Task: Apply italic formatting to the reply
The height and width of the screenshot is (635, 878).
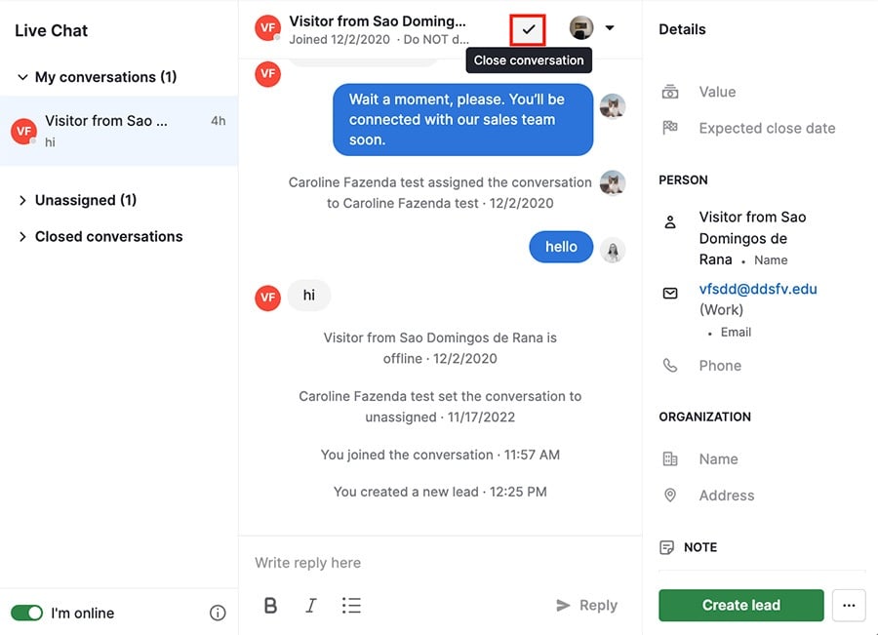Action: click(310, 605)
